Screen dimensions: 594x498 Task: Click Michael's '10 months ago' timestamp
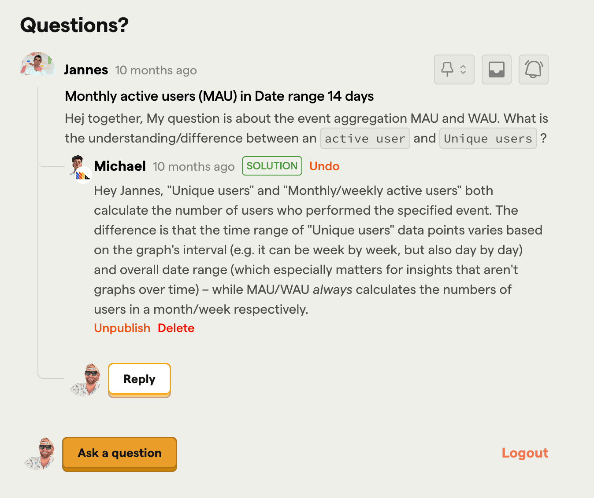point(193,167)
